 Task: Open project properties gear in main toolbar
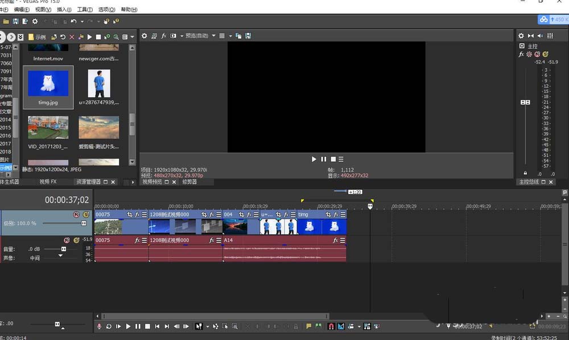(35, 22)
